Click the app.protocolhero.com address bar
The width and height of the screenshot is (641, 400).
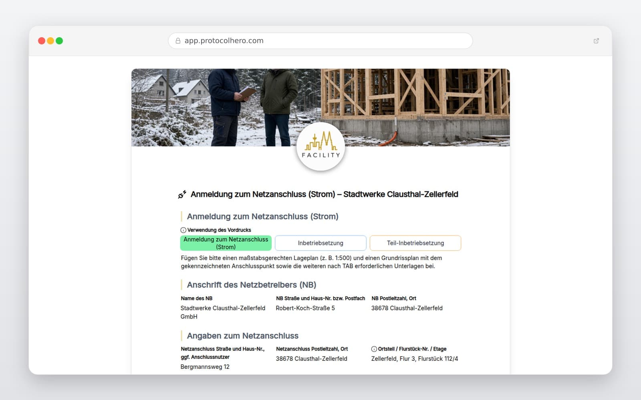(320, 41)
